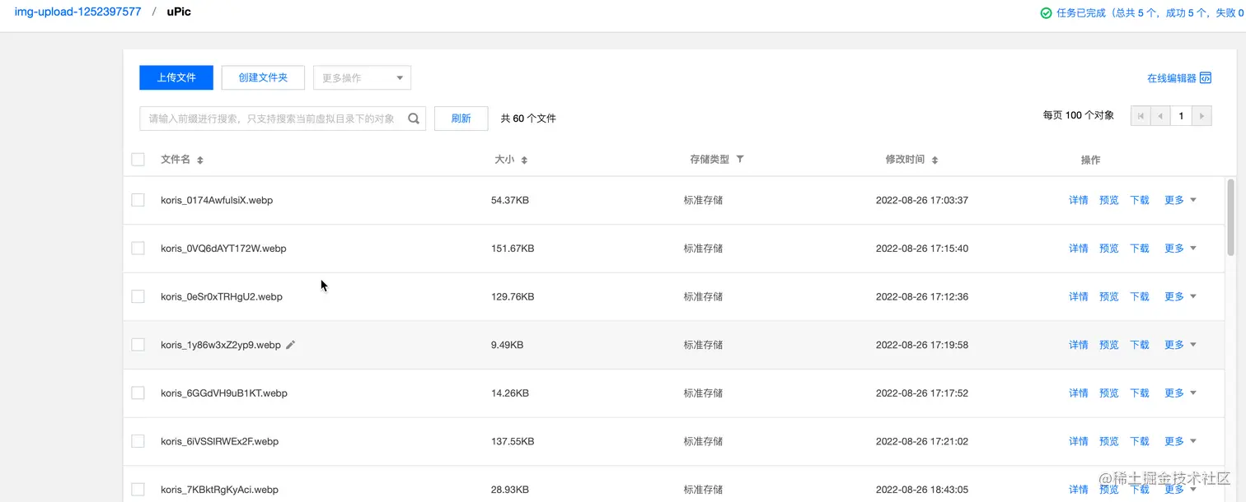The height and width of the screenshot is (502, 1246).
Task: Open the online editor code icon
Action: click(x=1206, y=78)
